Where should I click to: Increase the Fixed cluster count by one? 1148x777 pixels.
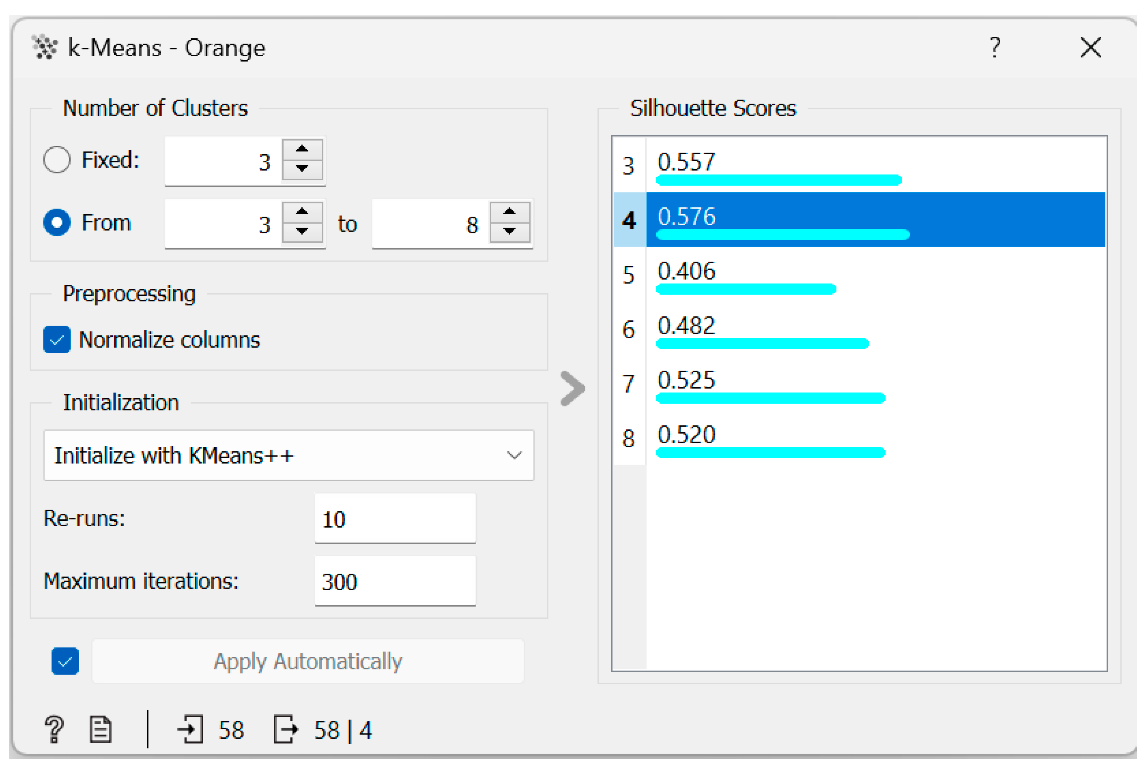click(302, 149)
